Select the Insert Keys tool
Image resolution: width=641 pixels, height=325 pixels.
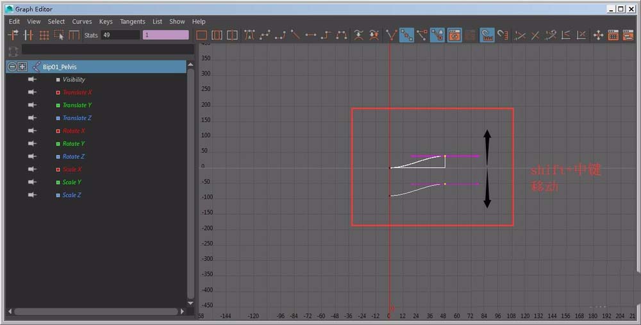click(x=28, y=35)
